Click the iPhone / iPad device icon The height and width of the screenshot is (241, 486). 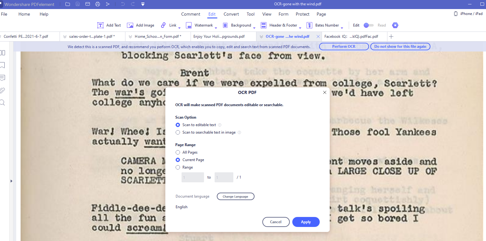tap(456, 14)
